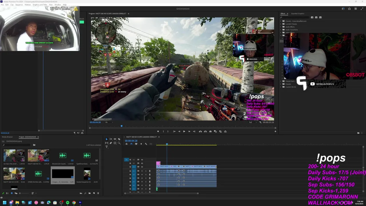Screen dimensions: 366x206
Task: Toggle Linked Selection in timeline
Action: [x=136, y=144]
